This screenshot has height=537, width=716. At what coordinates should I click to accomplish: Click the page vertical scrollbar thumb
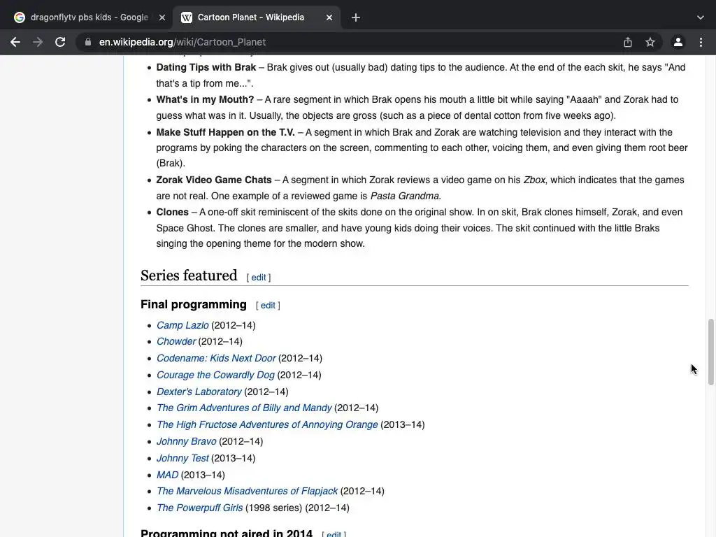click(710, 352)
